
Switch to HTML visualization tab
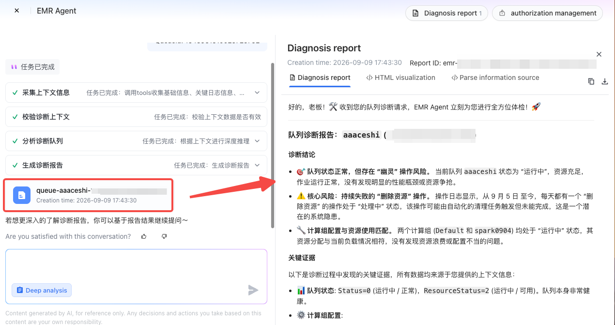(x=400, y=77)
